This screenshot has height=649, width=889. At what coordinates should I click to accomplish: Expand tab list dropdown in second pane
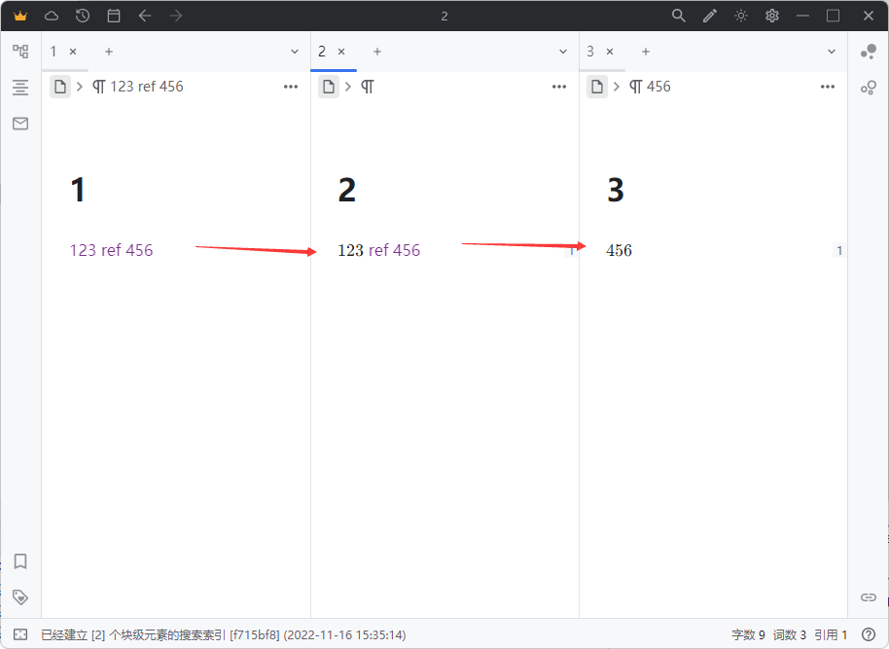tap(563, 52)
